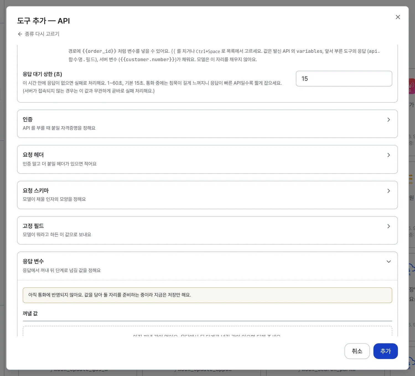Click the 아직 통화에 반영되지 않아요 notice banner
This screenshot has height=376, width=415.
[x=207, y=295]
